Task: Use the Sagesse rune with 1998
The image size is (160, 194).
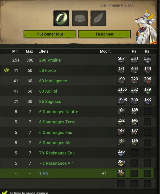Action: tap(121, 101)
